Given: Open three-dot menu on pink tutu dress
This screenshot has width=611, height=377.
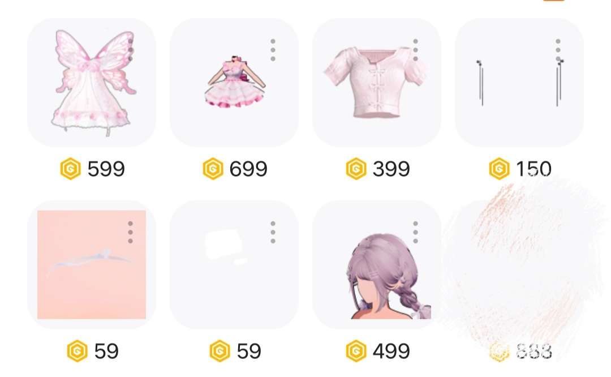Looking at the screenshot, I should pyautogui.click(x=273, y=50).
